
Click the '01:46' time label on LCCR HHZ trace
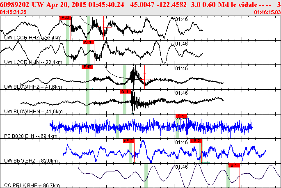[x=182, y=19]
